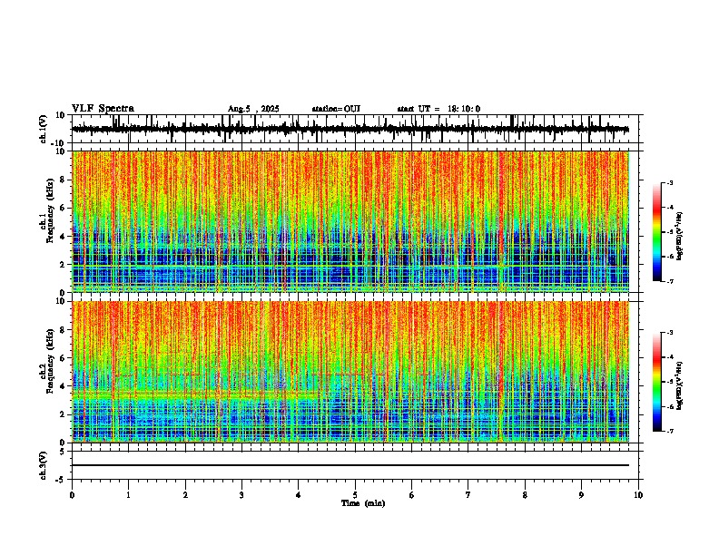Click the "8" tick on the Time axis
Image resolution: width=719 pixels, height=555 pixels.
pos(525,495)
